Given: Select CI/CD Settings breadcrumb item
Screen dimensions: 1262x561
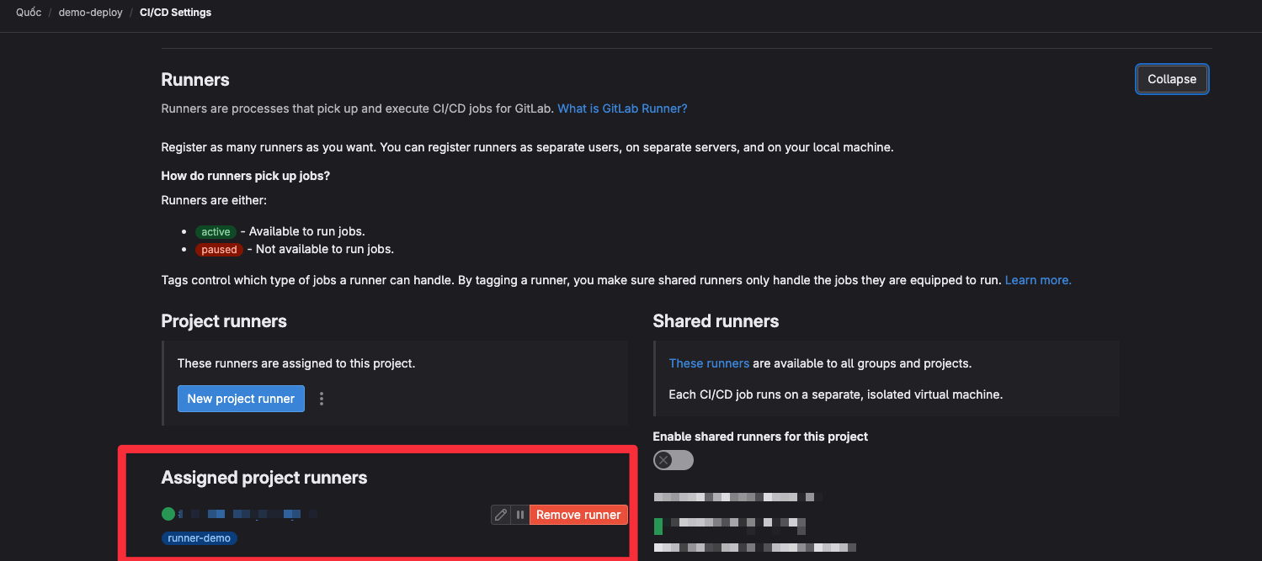Looking at the screenshot, I should pyautogui.click(x=175, y=13).
